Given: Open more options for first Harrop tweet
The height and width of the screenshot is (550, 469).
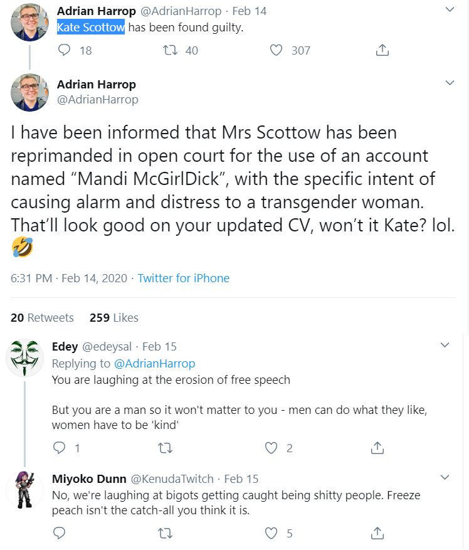Looking at the screenshot, I should coord(450,10).
